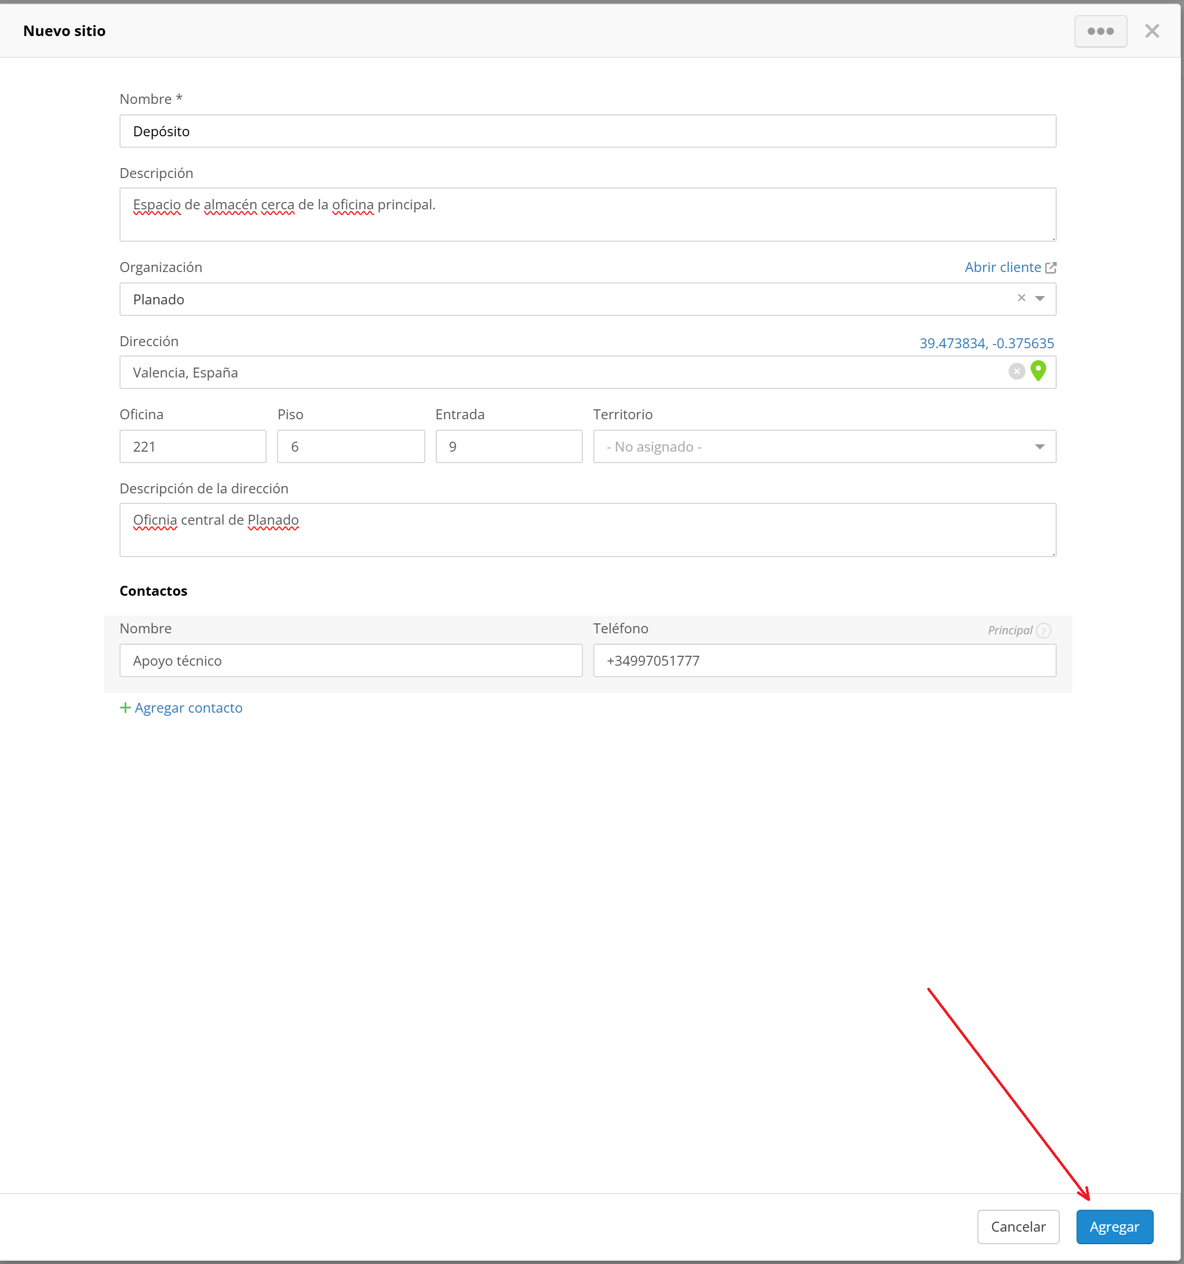Open the three-dots more options menu

pos(1100,31)
